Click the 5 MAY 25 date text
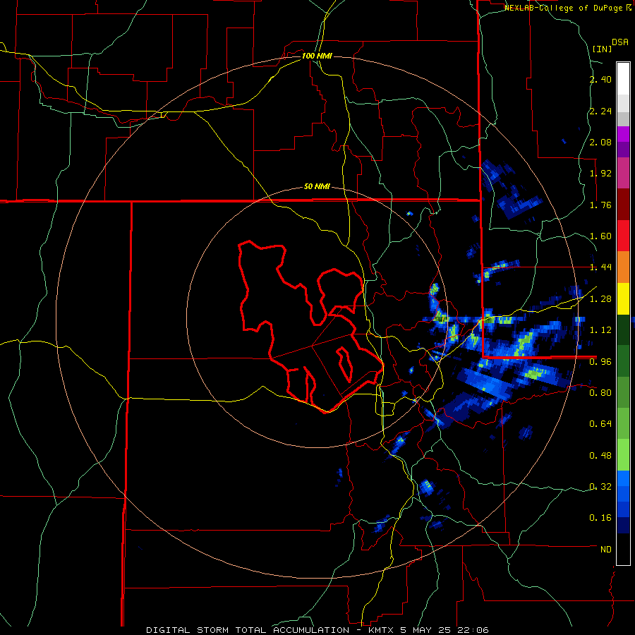This screenshot has width=635, height=635. click(426, 630)
